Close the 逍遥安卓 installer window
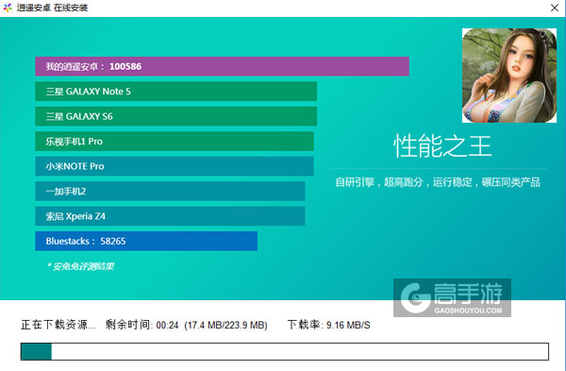 (x=555, y=8)
